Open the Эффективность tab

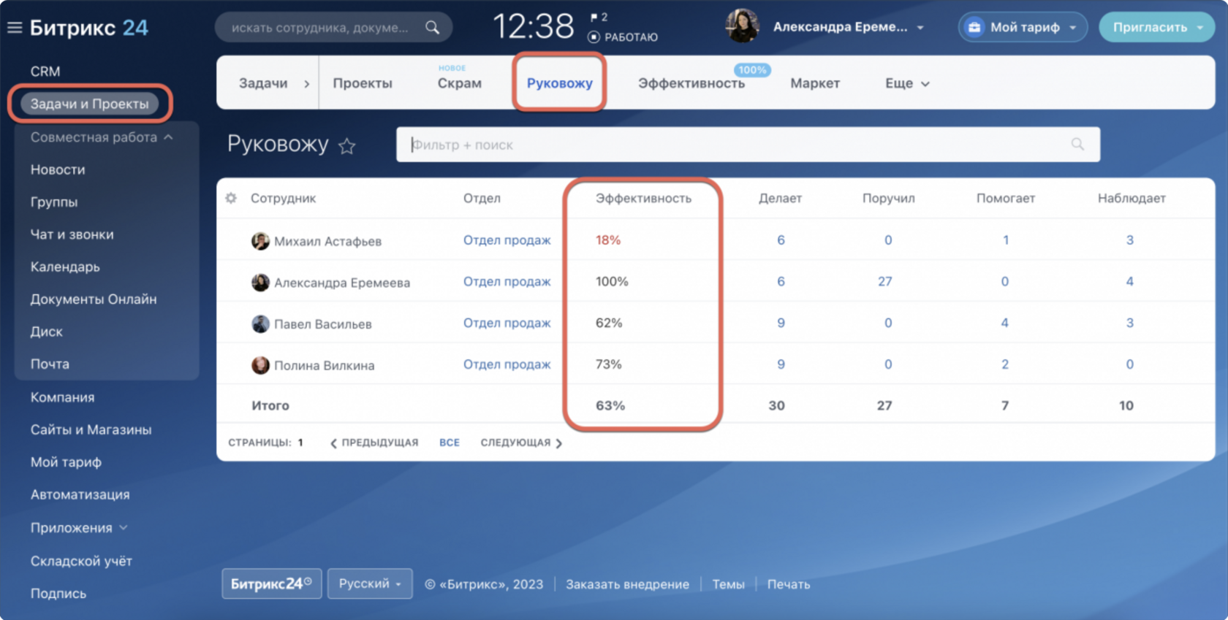point(691,83)
